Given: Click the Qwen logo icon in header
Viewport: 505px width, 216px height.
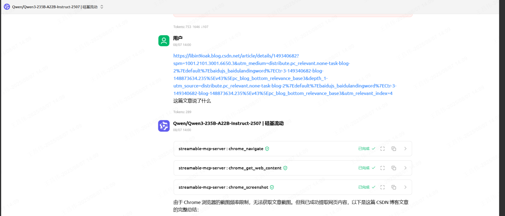Looking at the screenshot, I should tap(7, 7).
